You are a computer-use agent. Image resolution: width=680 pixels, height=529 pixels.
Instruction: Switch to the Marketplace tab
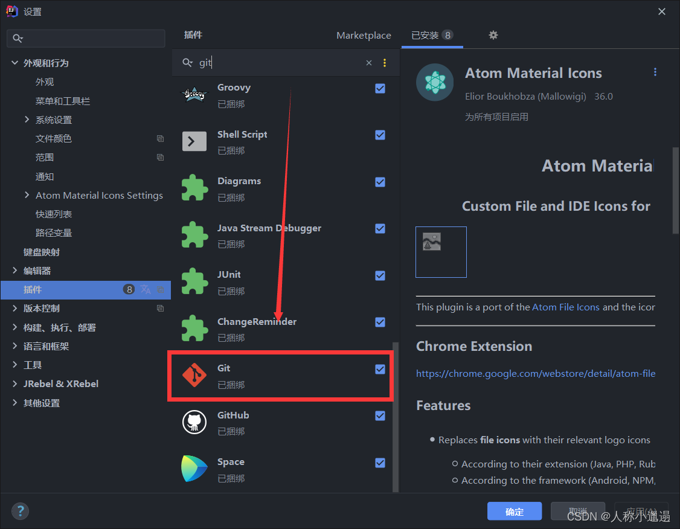(364, 35)
